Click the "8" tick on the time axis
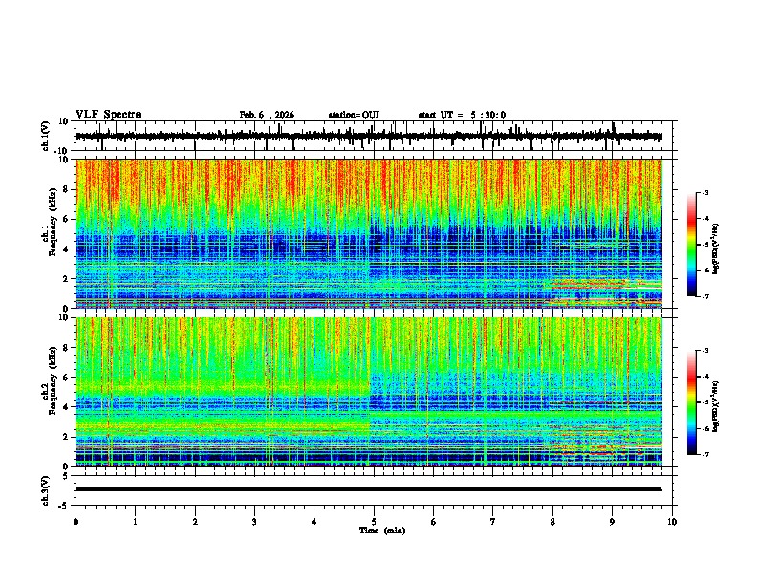This screenshot has width=757, height=585. tap(552, 522)
